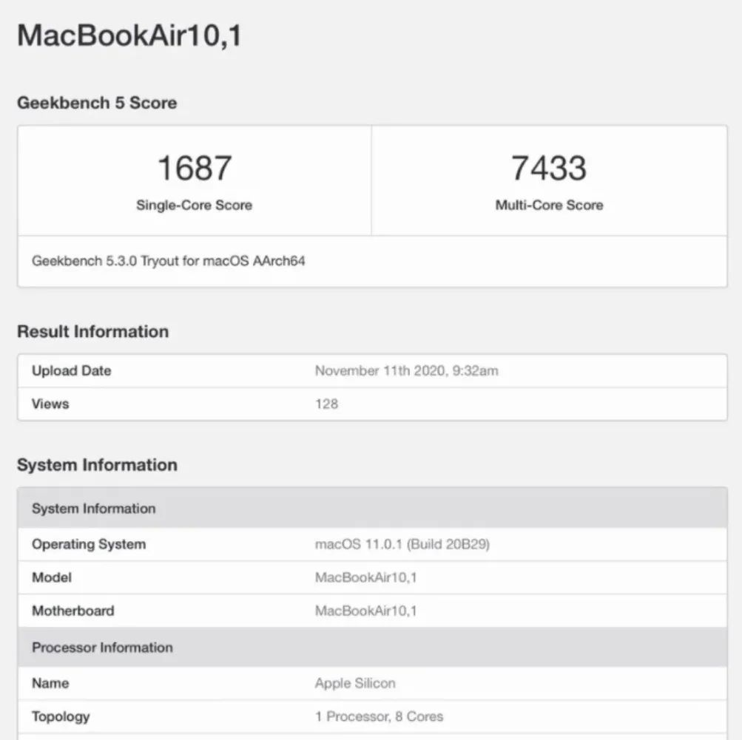Click the Motherboard row
This screenshot has width=742, height=740.
tap(72, 611)
